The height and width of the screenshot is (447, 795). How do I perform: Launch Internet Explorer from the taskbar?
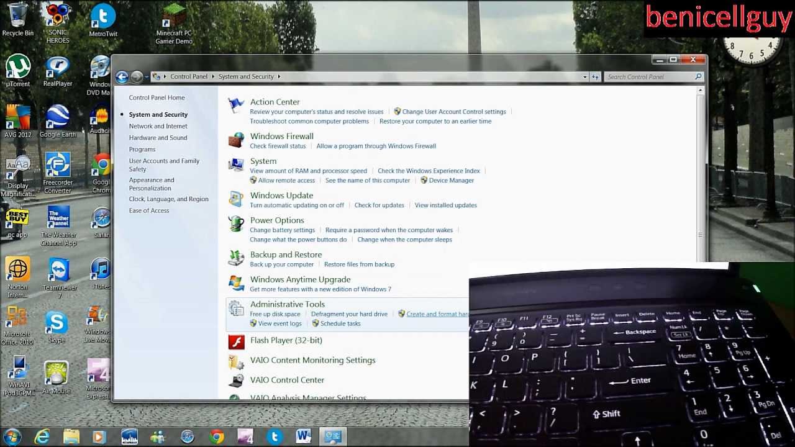coord(42,436)
